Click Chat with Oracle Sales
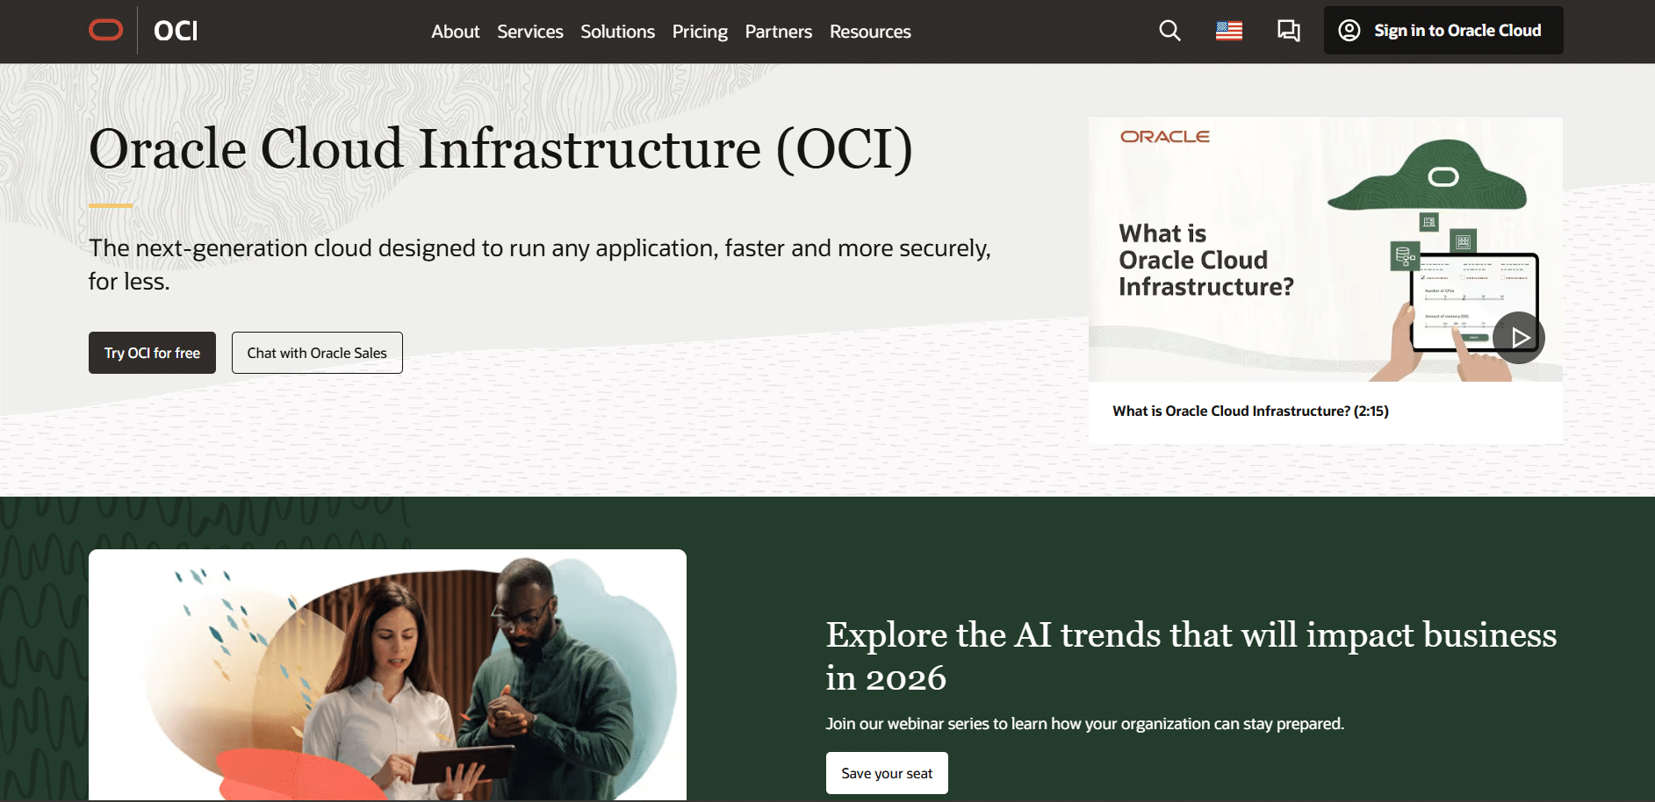This screenshot has height=802, width=1655. coord(316,352)
